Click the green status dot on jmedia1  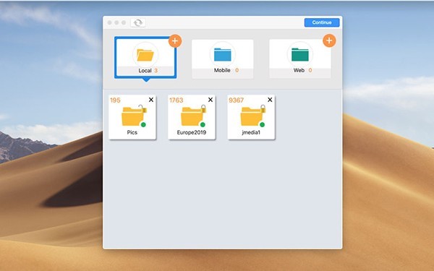(262, 125)
